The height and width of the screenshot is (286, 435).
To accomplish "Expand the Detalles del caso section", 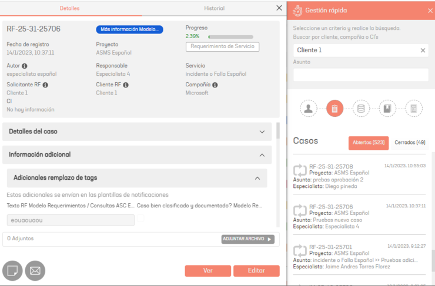I will [x=262, y=132].
